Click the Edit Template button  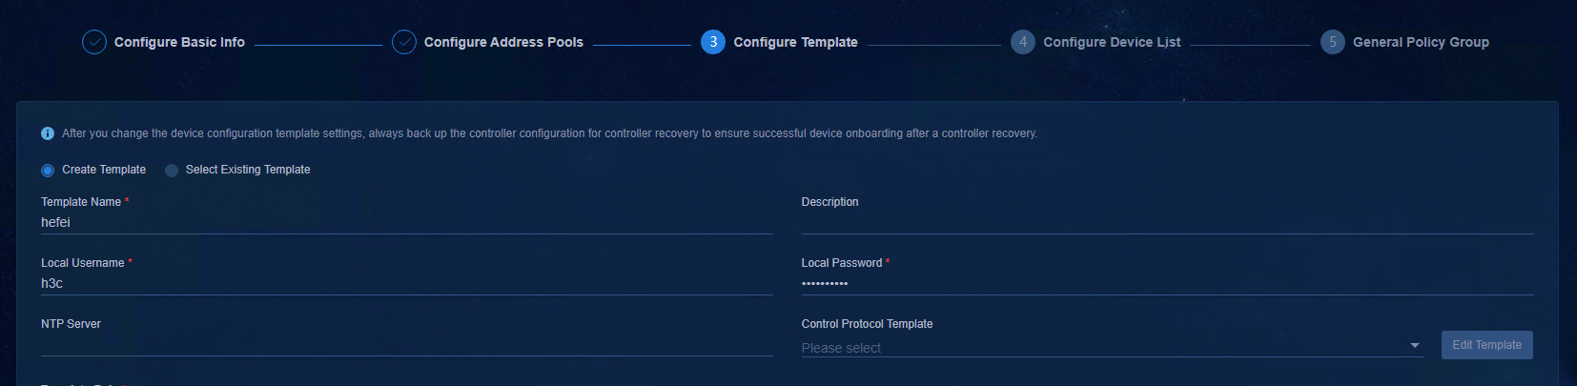point(1486,345)
